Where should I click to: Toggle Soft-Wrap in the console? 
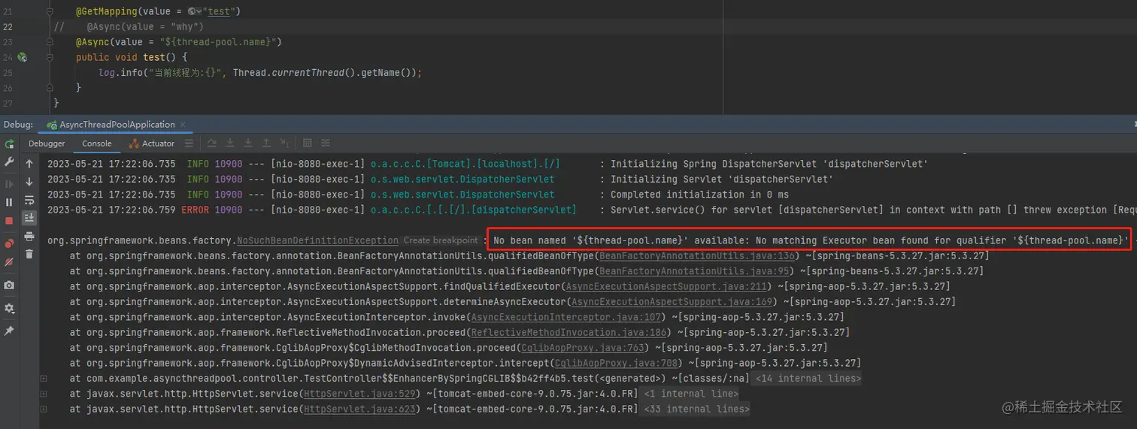(29, 200)
